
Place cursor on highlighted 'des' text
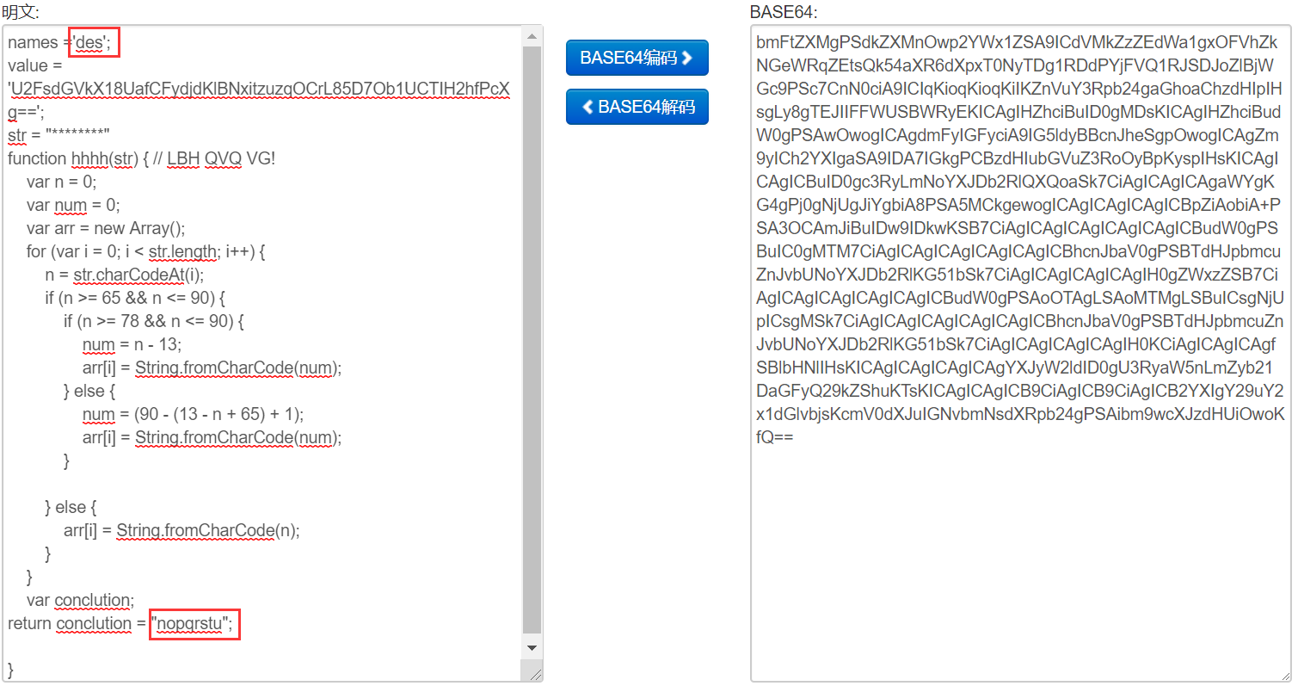tap(89, 43)
